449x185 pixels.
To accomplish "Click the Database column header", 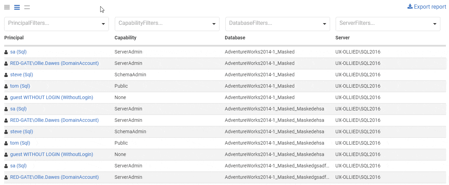I will coord(235,38).
